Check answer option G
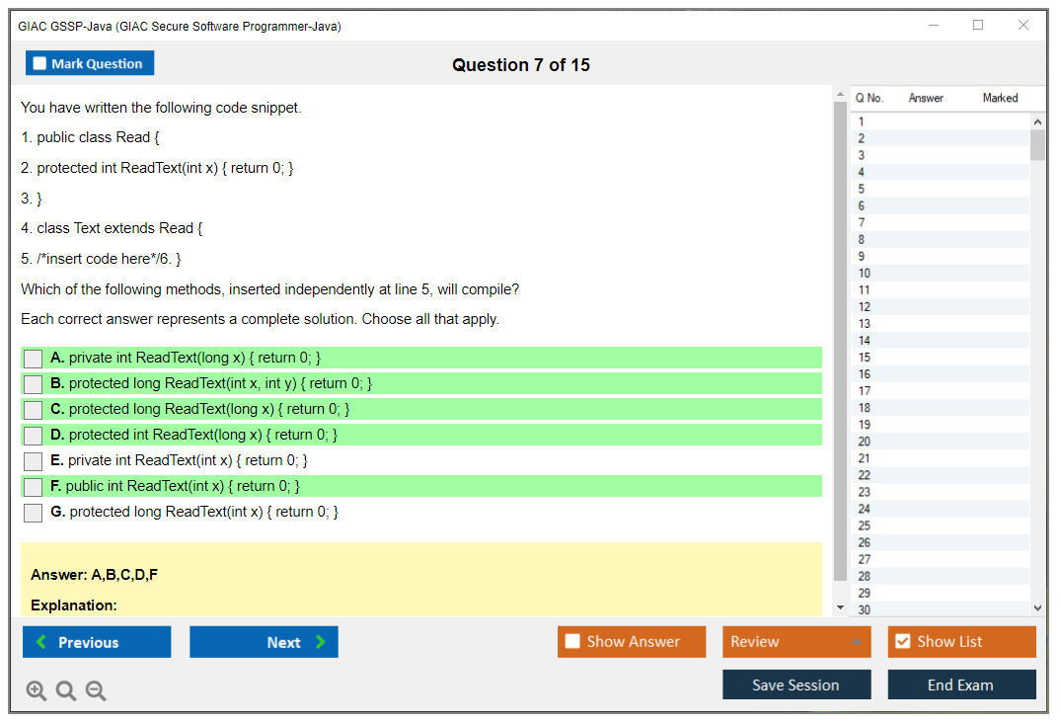This screenshot has width=1061, height=726. click(x=33, y=512)
